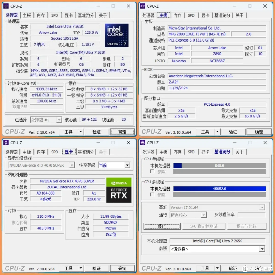Viewport: 275px width, 275px height.
Task: Click the single-thread score bar 840.0
Action: pos(219,166)
